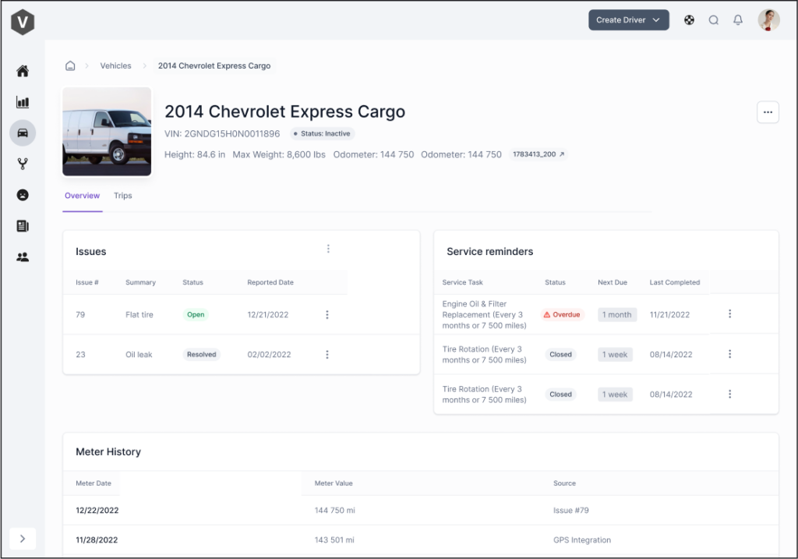798x559 pixels.
Task: Click the notification bell icon
Action: click(x=738, y=20)
